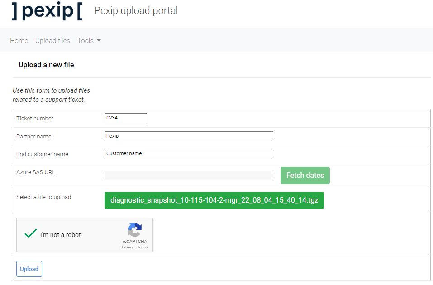Click the Azure SAS URL label
433x285 pixels.
tap(36, 172)
